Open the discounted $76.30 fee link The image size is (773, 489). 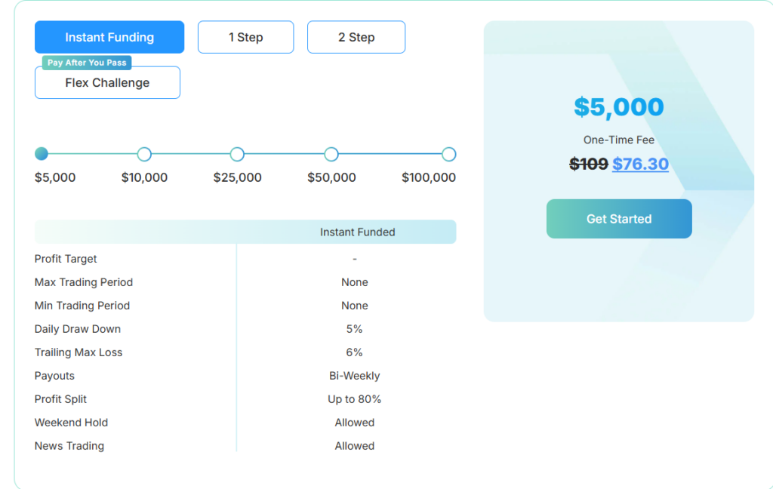[x=640, y=164]
